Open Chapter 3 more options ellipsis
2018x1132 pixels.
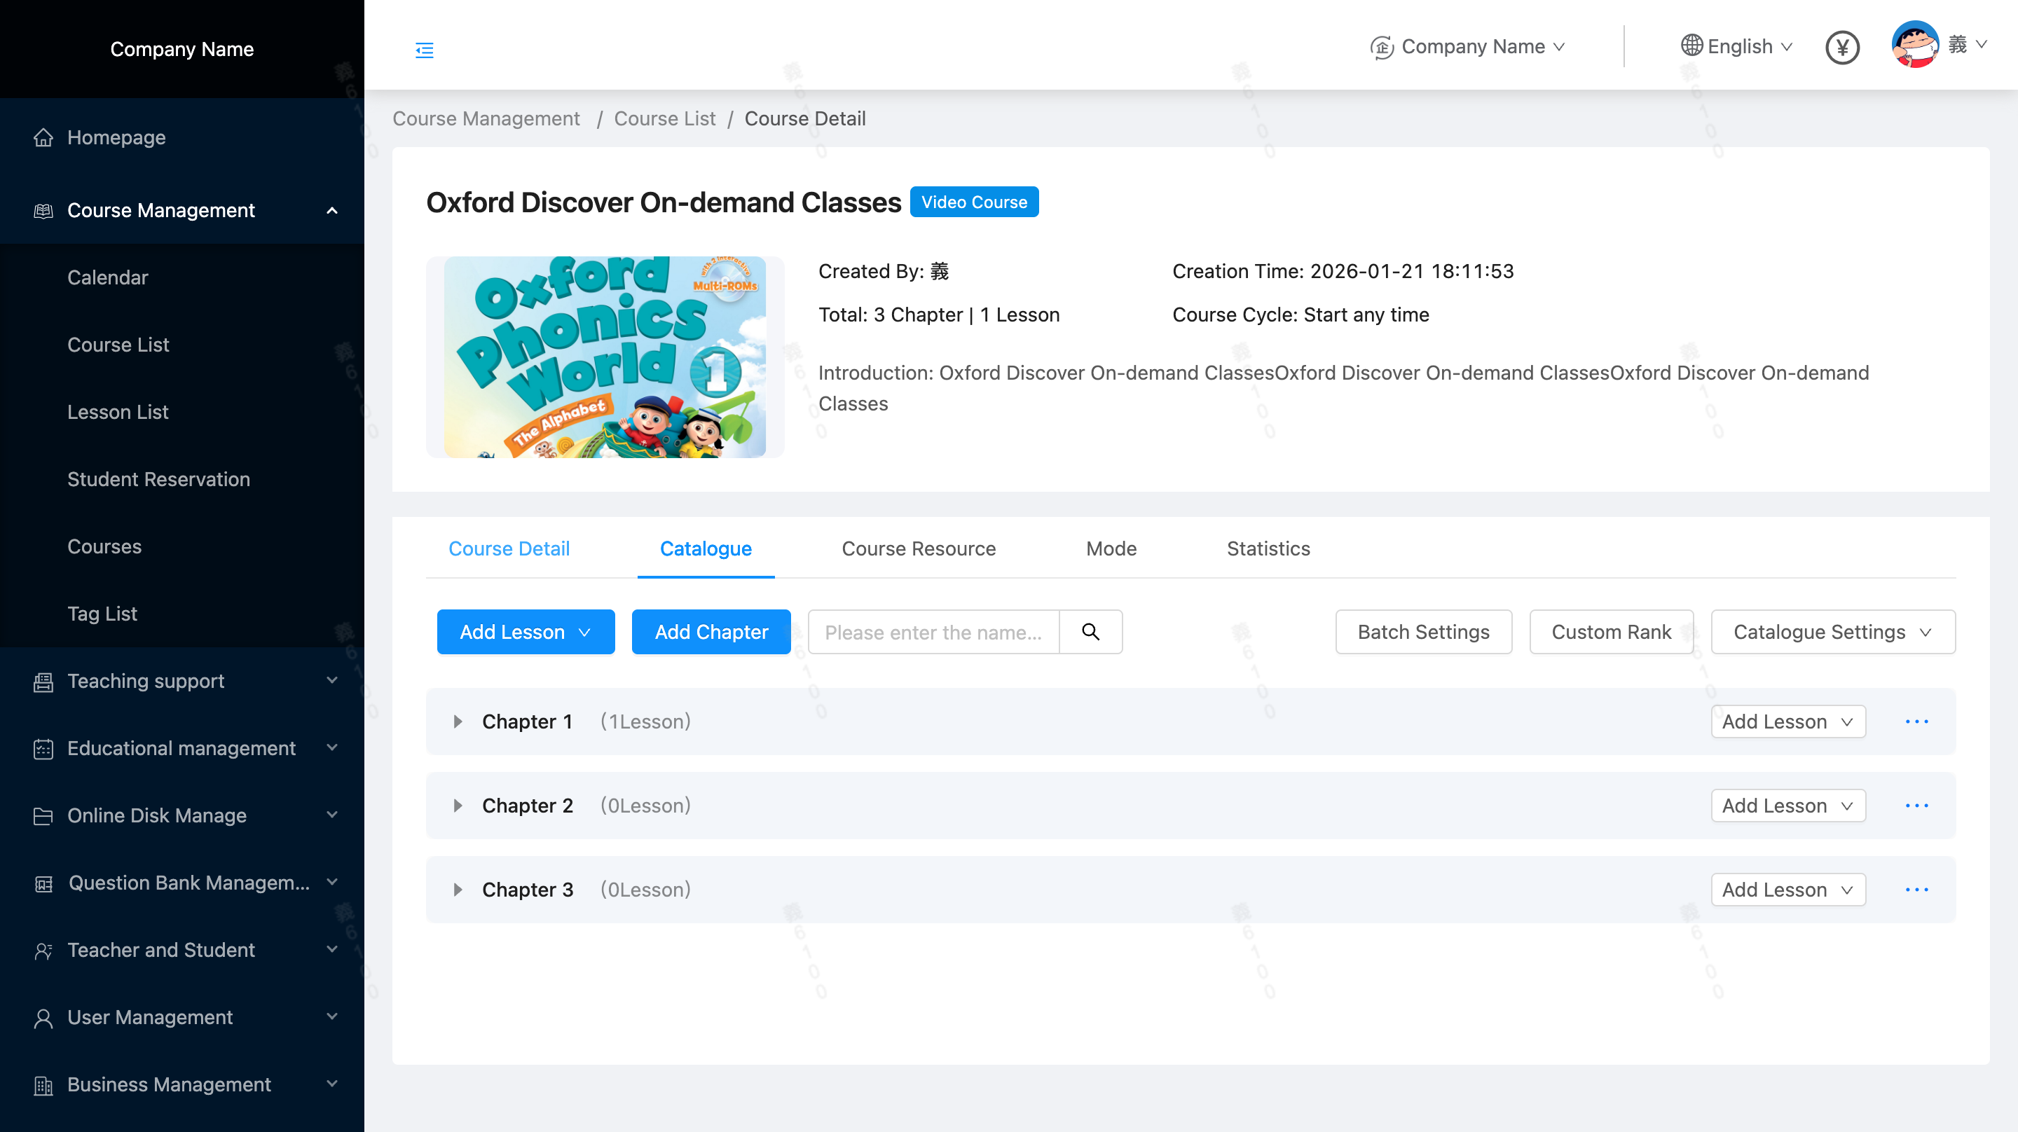(x=1916, y=889)
